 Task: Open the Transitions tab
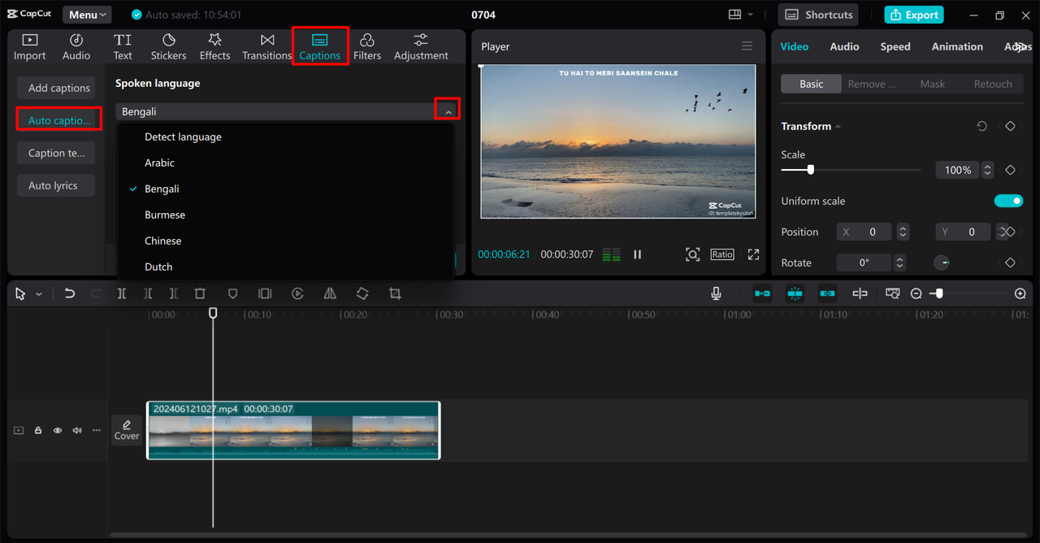coord(266,47)
